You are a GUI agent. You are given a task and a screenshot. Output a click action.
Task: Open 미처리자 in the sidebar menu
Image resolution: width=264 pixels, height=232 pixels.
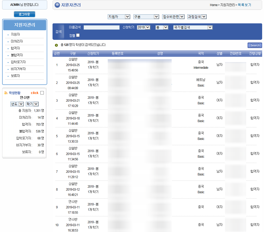pos(17,41)
